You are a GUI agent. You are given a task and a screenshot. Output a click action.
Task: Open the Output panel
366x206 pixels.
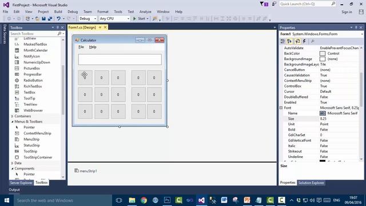(14, 190)
